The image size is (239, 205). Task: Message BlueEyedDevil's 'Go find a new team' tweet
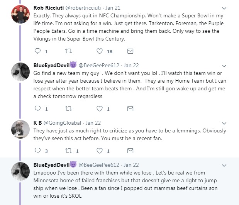[x=130, y=108]
